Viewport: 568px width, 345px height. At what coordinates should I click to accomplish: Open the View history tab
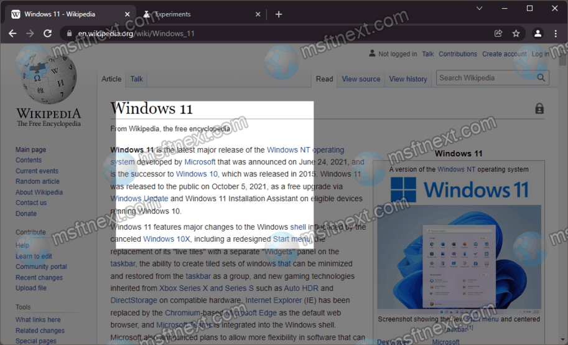(408, 78)
